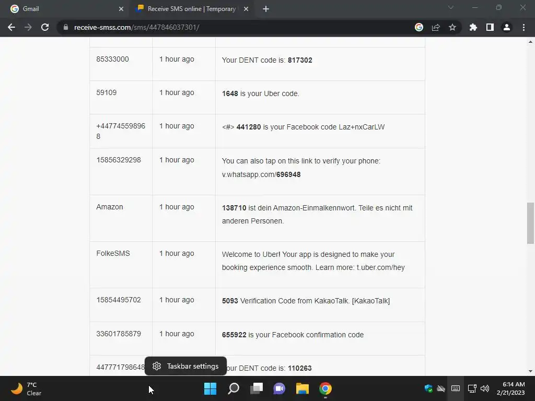This screenshot has height=401, width=535.
Task: Click sender number 15856329298
Action: click(119, 160)
